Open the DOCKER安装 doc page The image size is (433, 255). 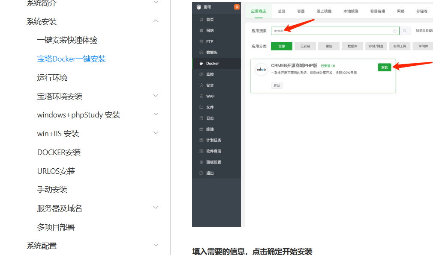click(x=59, y=152)
